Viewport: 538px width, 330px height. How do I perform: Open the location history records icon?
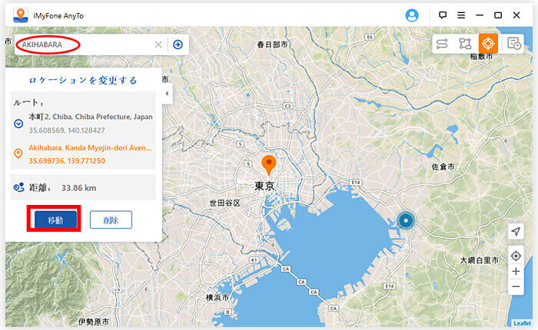[514, 44]
